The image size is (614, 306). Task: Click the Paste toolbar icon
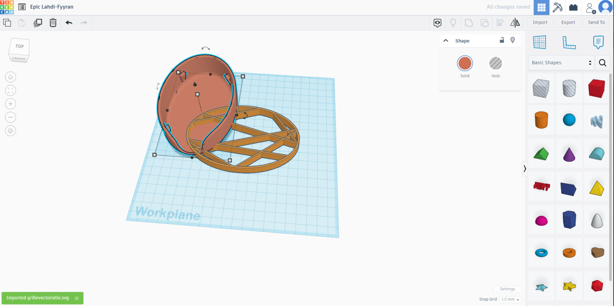[x=22, y=23]
